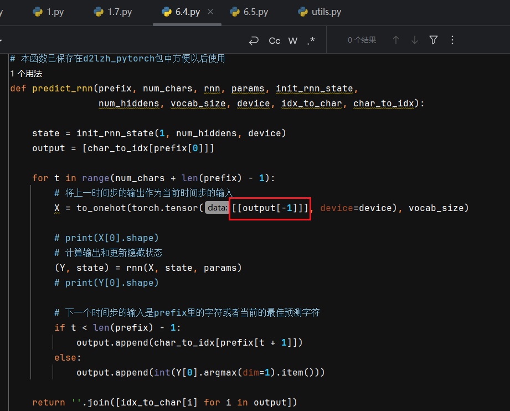This screenshot has height=411, width=510.
Task: Click the '# print(Y[0].shape)' comment
Action: pos(106,283)
